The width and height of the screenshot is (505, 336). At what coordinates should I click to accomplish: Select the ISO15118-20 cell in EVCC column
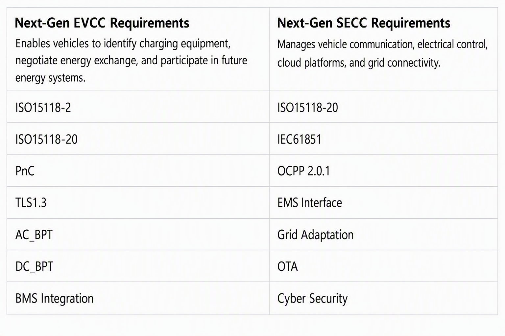(138, 139)
